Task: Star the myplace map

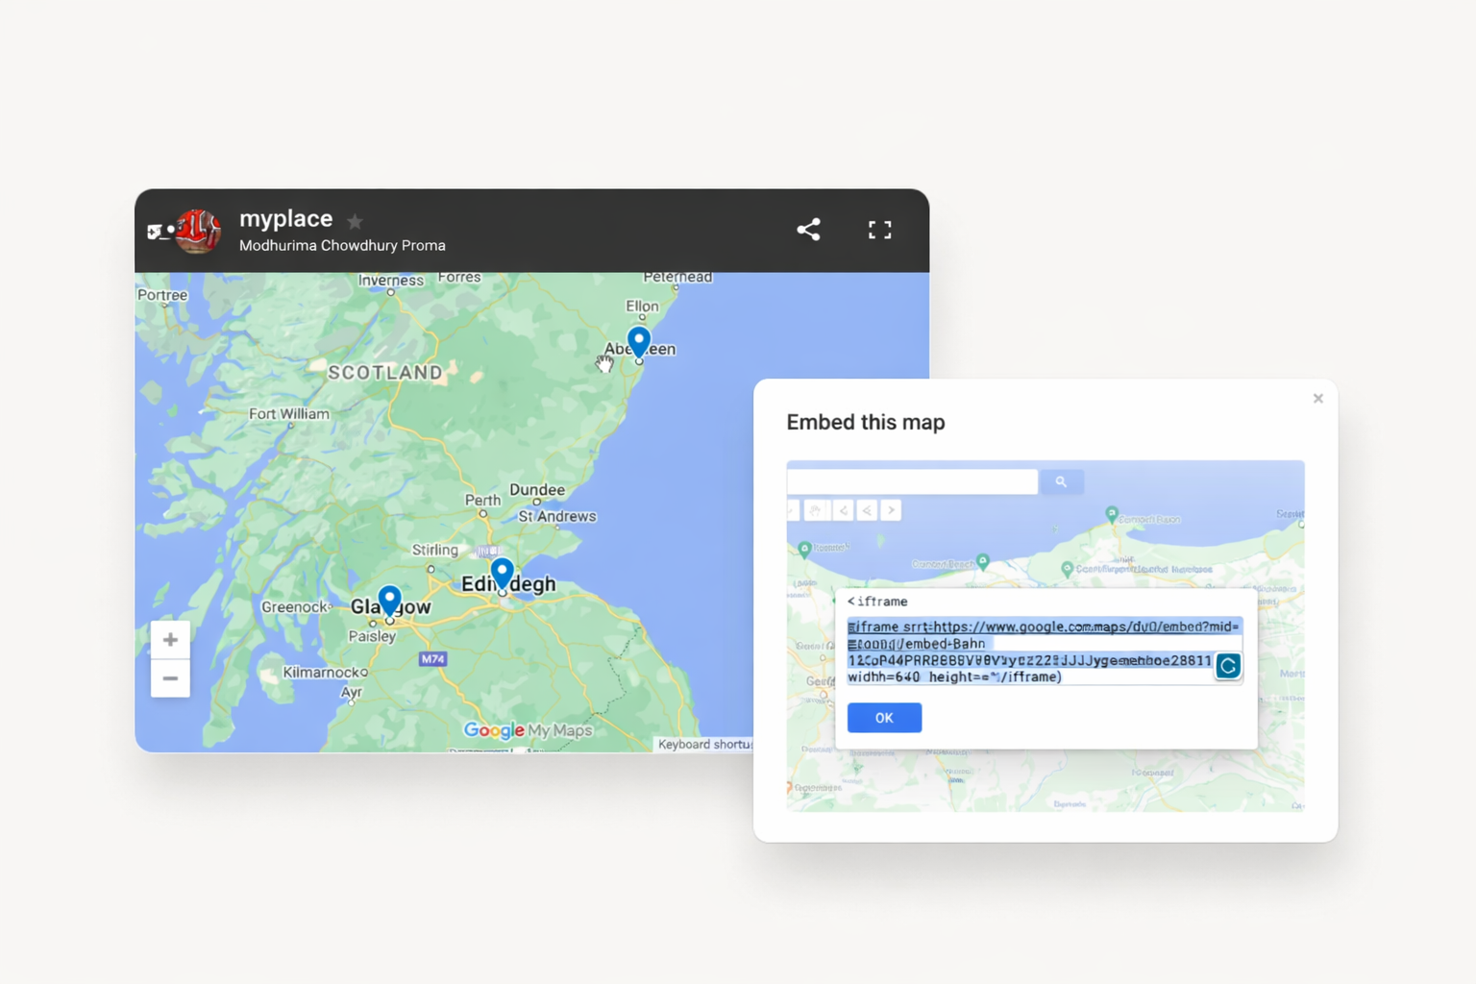Action: click(x=355, y=222)
